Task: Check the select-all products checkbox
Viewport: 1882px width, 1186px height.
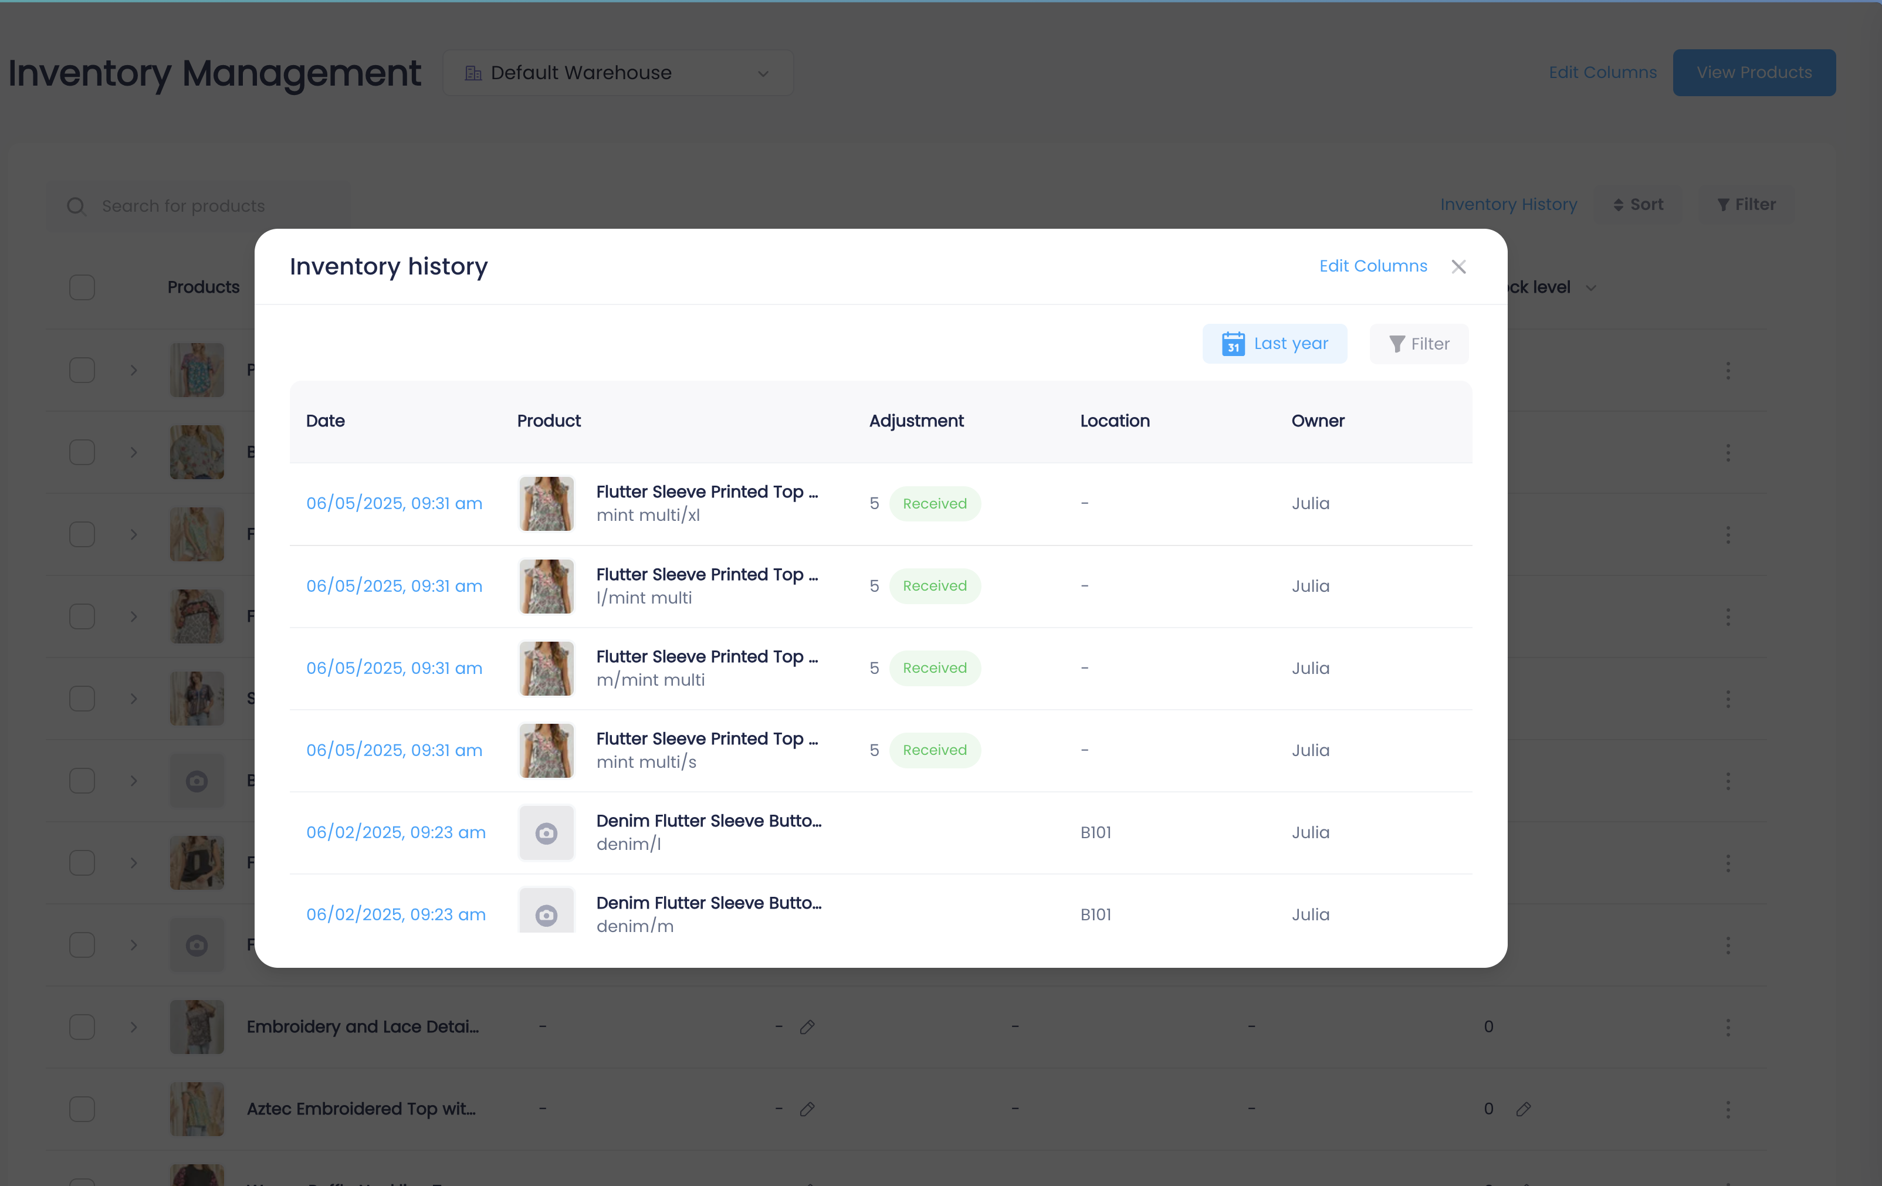Action: [82, 287]
